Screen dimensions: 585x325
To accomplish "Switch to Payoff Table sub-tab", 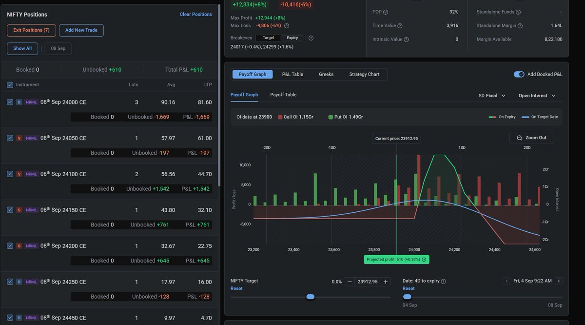I will tap(283, 95).
